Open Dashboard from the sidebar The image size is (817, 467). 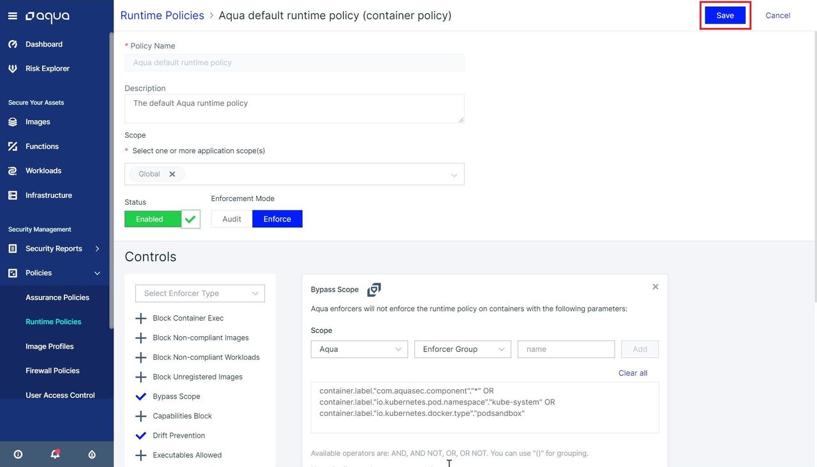[43, 44]
